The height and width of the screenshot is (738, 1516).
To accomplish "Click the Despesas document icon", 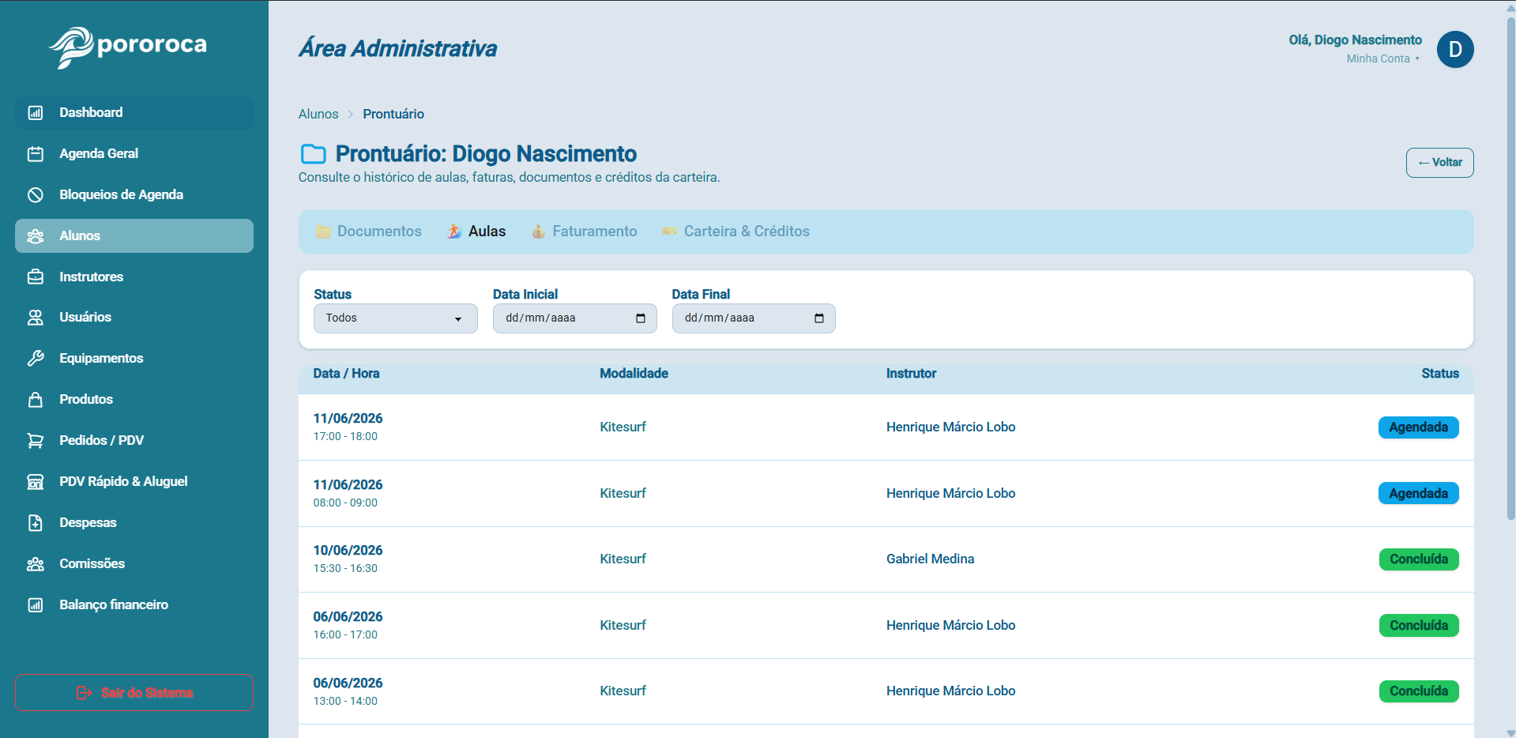I will click(x=36, y=523).
